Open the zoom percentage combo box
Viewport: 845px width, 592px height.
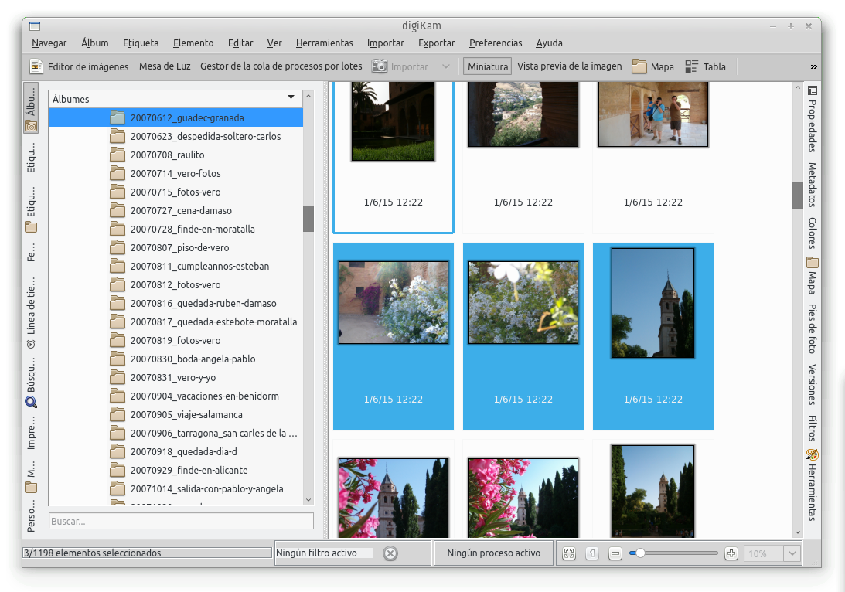[x=771, y=553]
